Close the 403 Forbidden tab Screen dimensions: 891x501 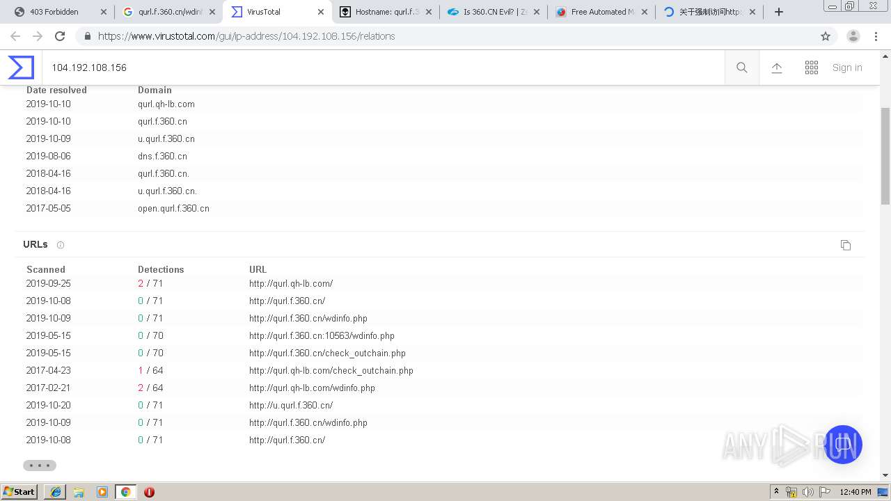104,12
